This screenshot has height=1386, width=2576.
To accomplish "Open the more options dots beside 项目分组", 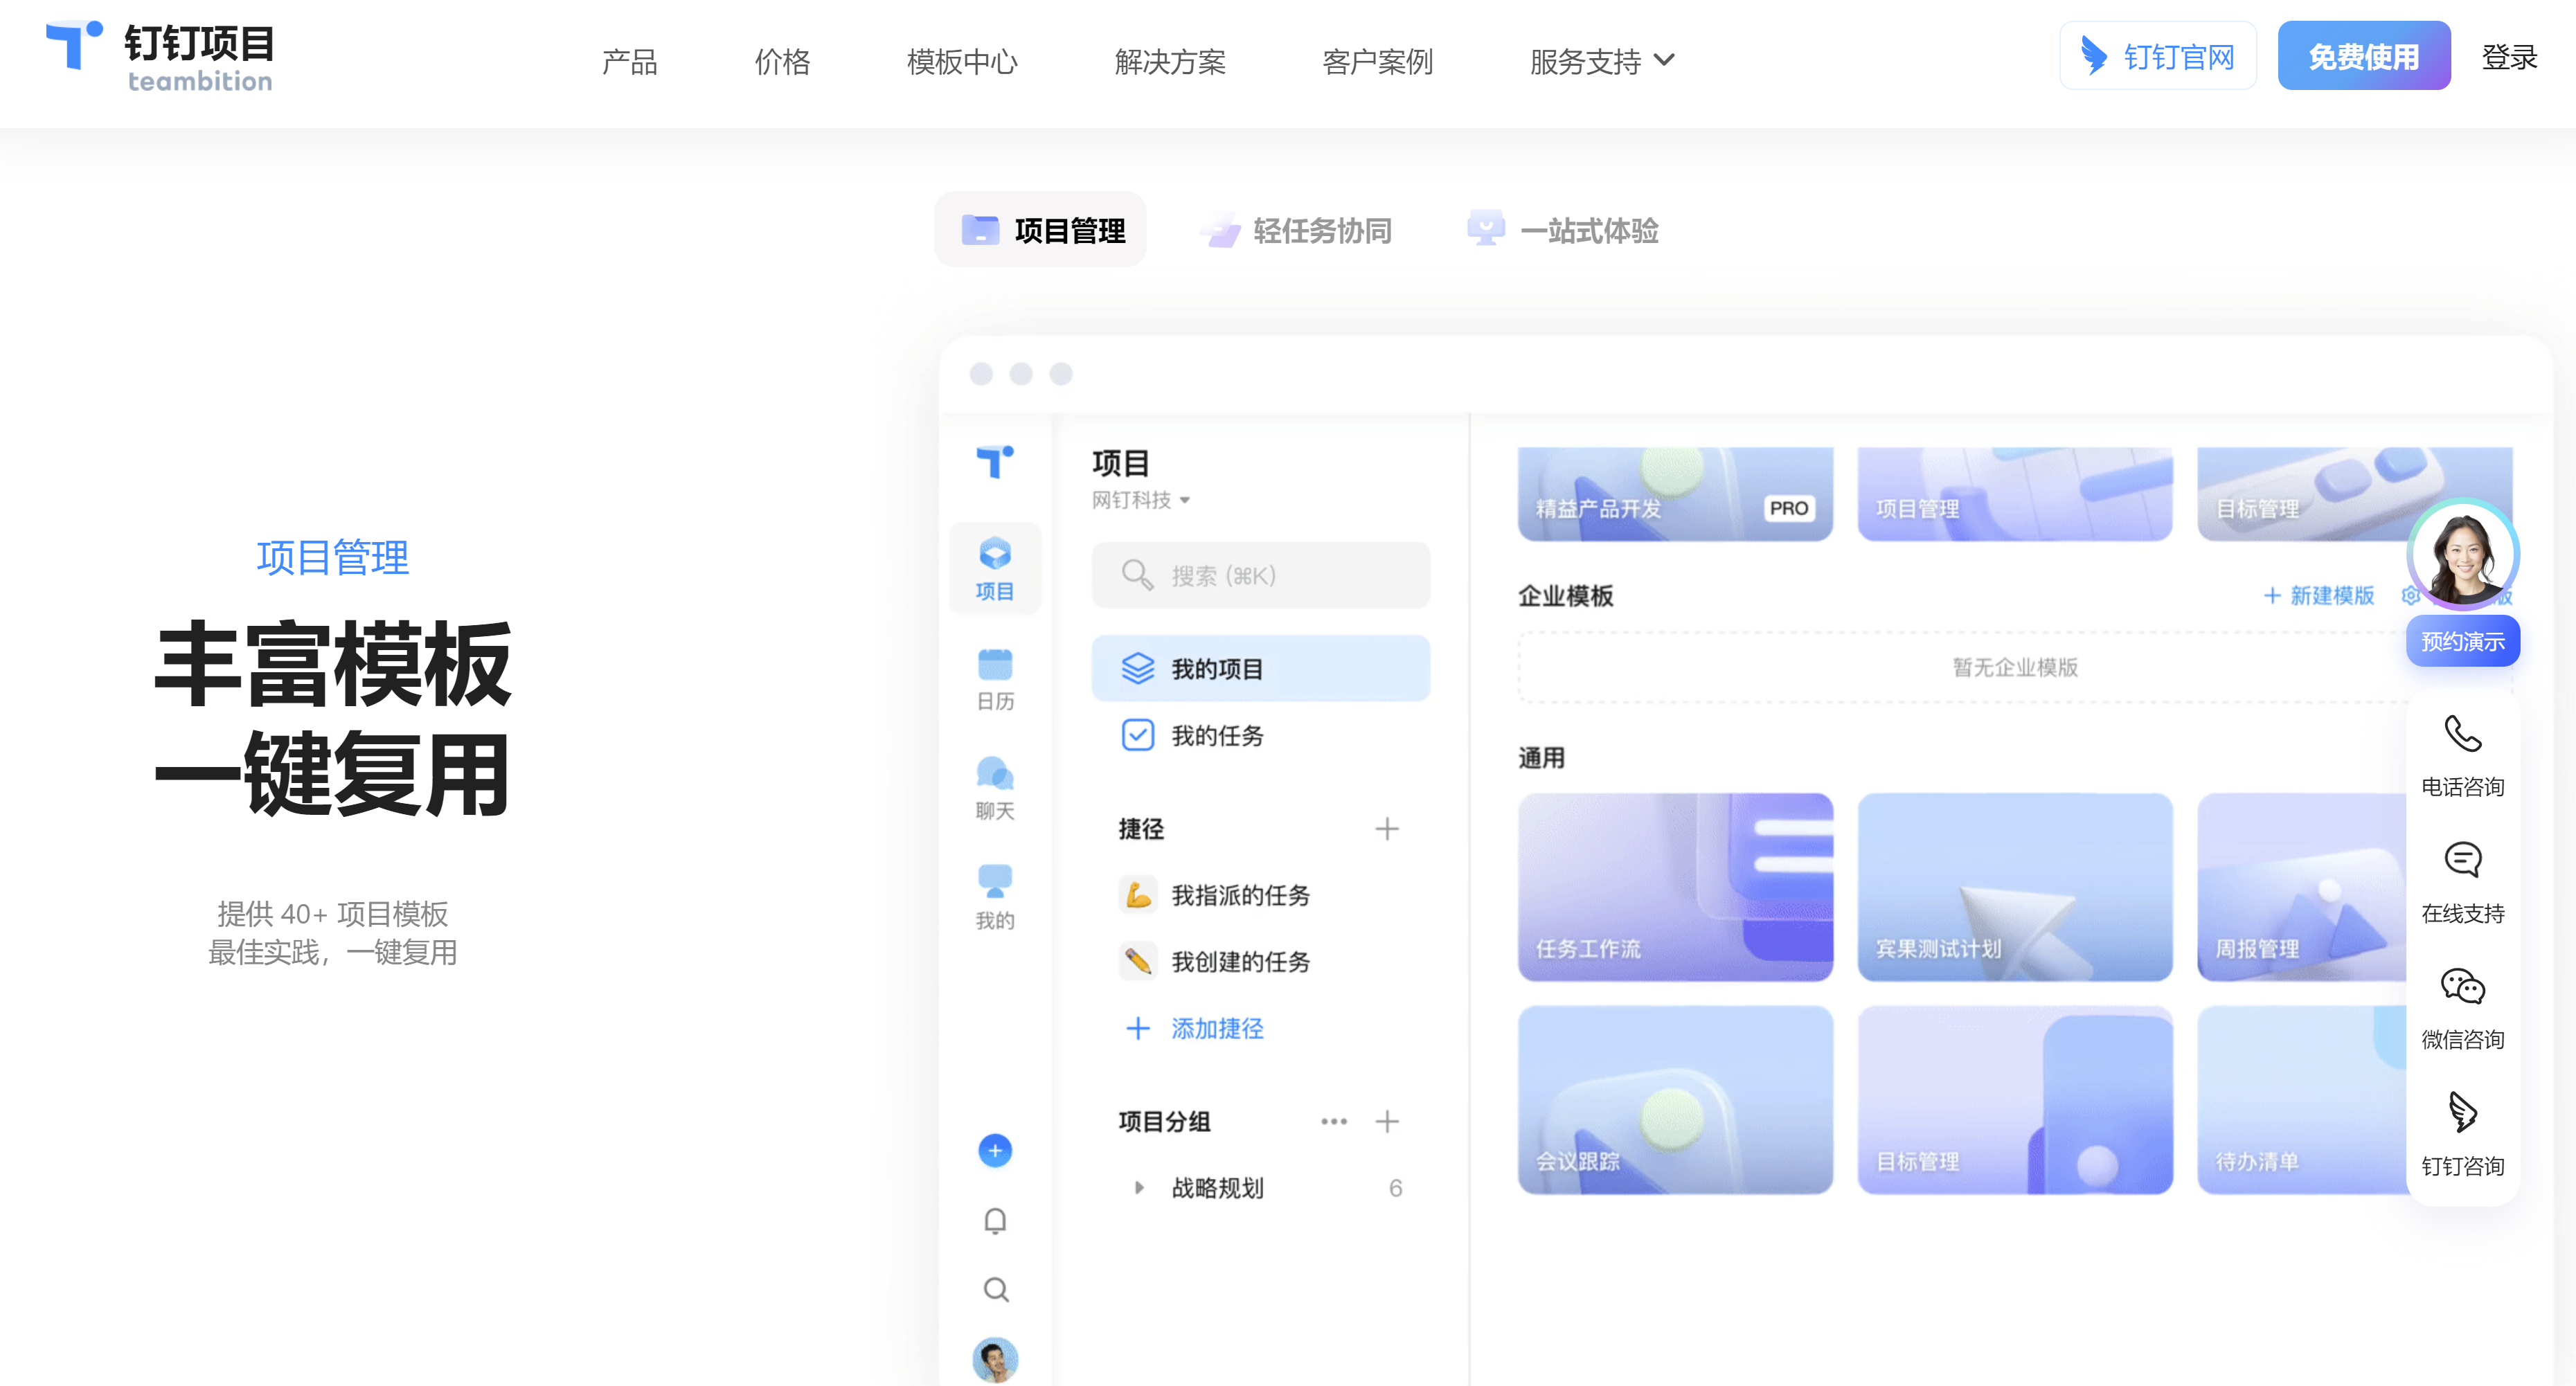I will point(1333,1122).
